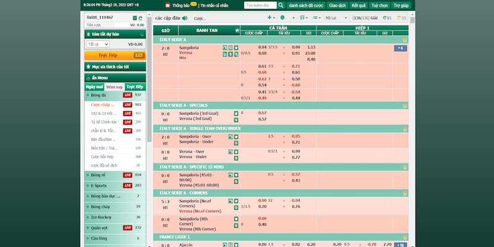The image size is (494, 247).
Task: Click odds -0.67 for Sampdoria (3rd Goal)
Action: [262, 113]
